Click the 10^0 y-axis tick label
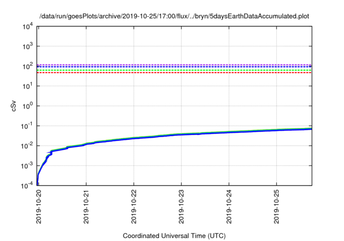Viewport: 344px width, 241px height. click(27, 106)
